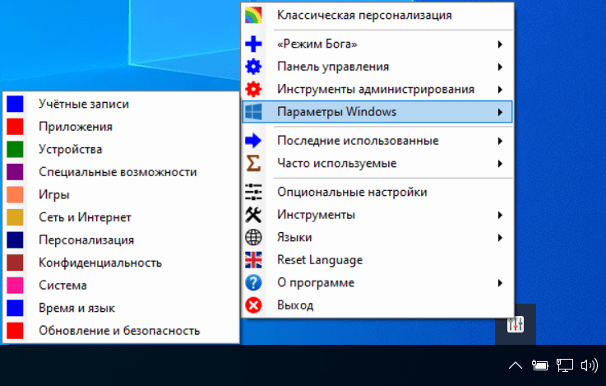This screenshot has height=386, width=606.
Task: Open Классическая персонализация menu entry
Action: (x=377, y=15)
